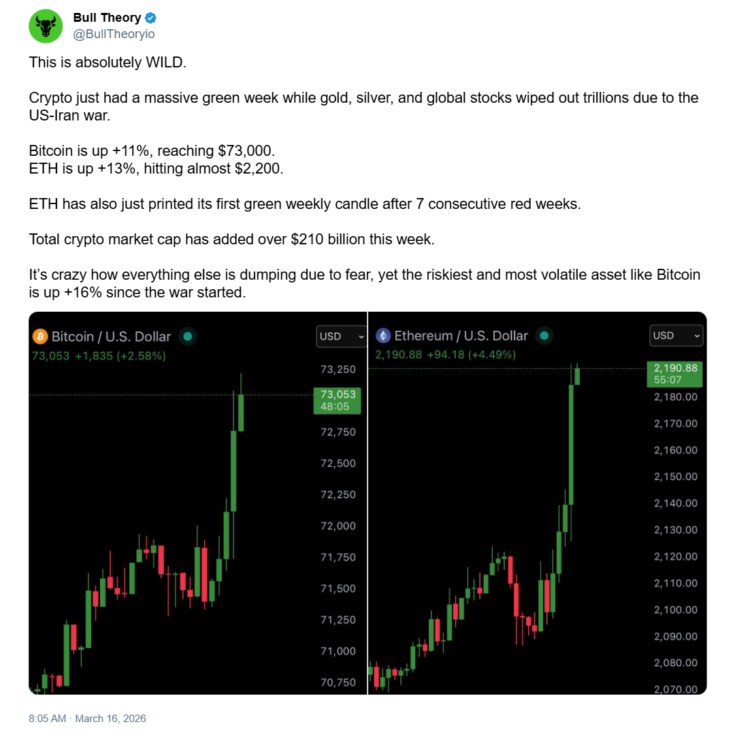Click the Bull Theory profile avatar

46,26
